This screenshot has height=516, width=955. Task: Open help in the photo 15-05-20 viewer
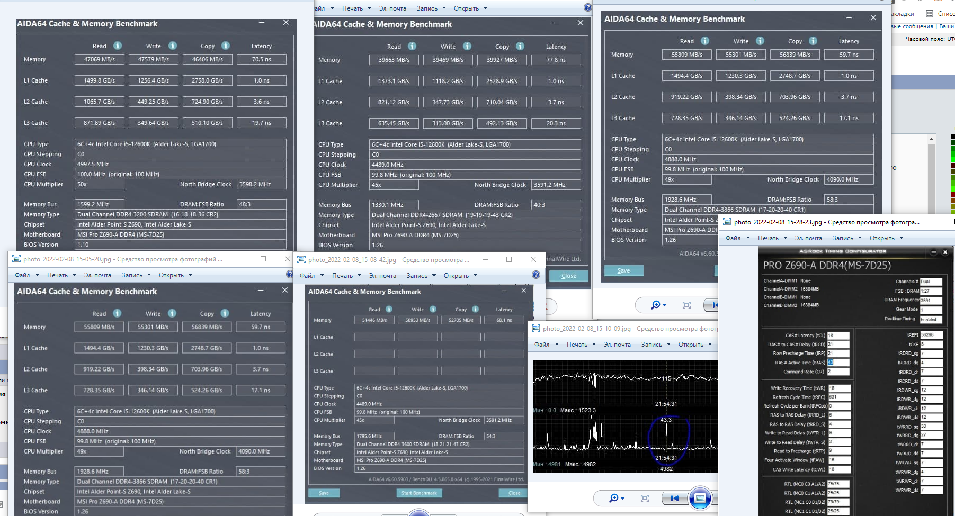[290, 275]
